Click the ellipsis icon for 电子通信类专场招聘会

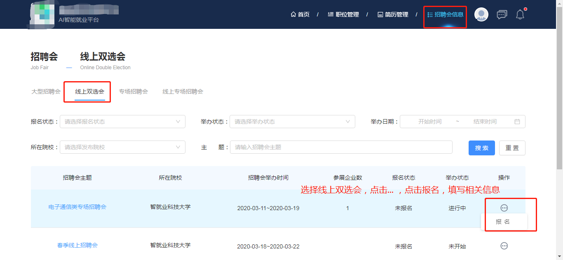coord(504,208)
